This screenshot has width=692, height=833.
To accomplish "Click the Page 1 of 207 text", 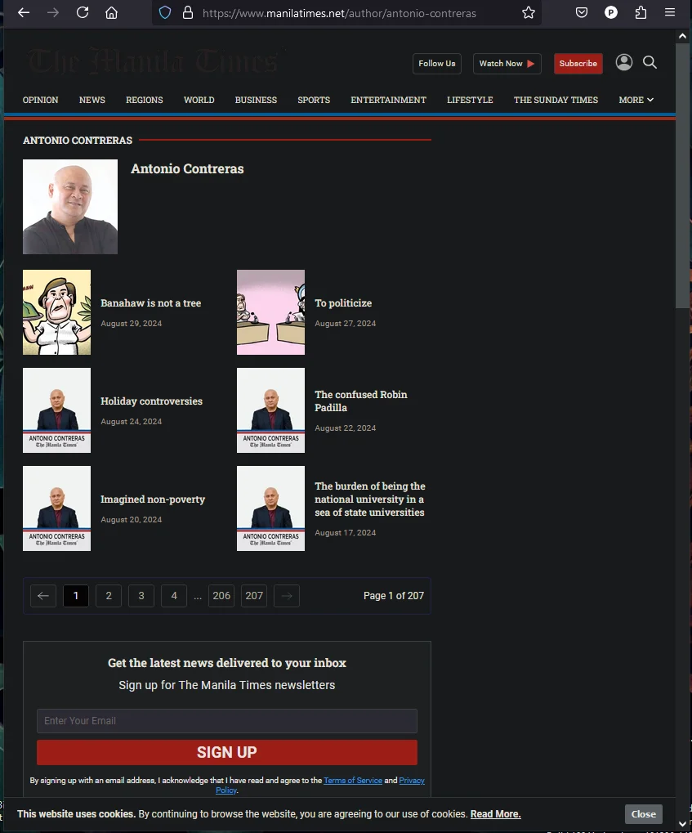I will (394, 596).
